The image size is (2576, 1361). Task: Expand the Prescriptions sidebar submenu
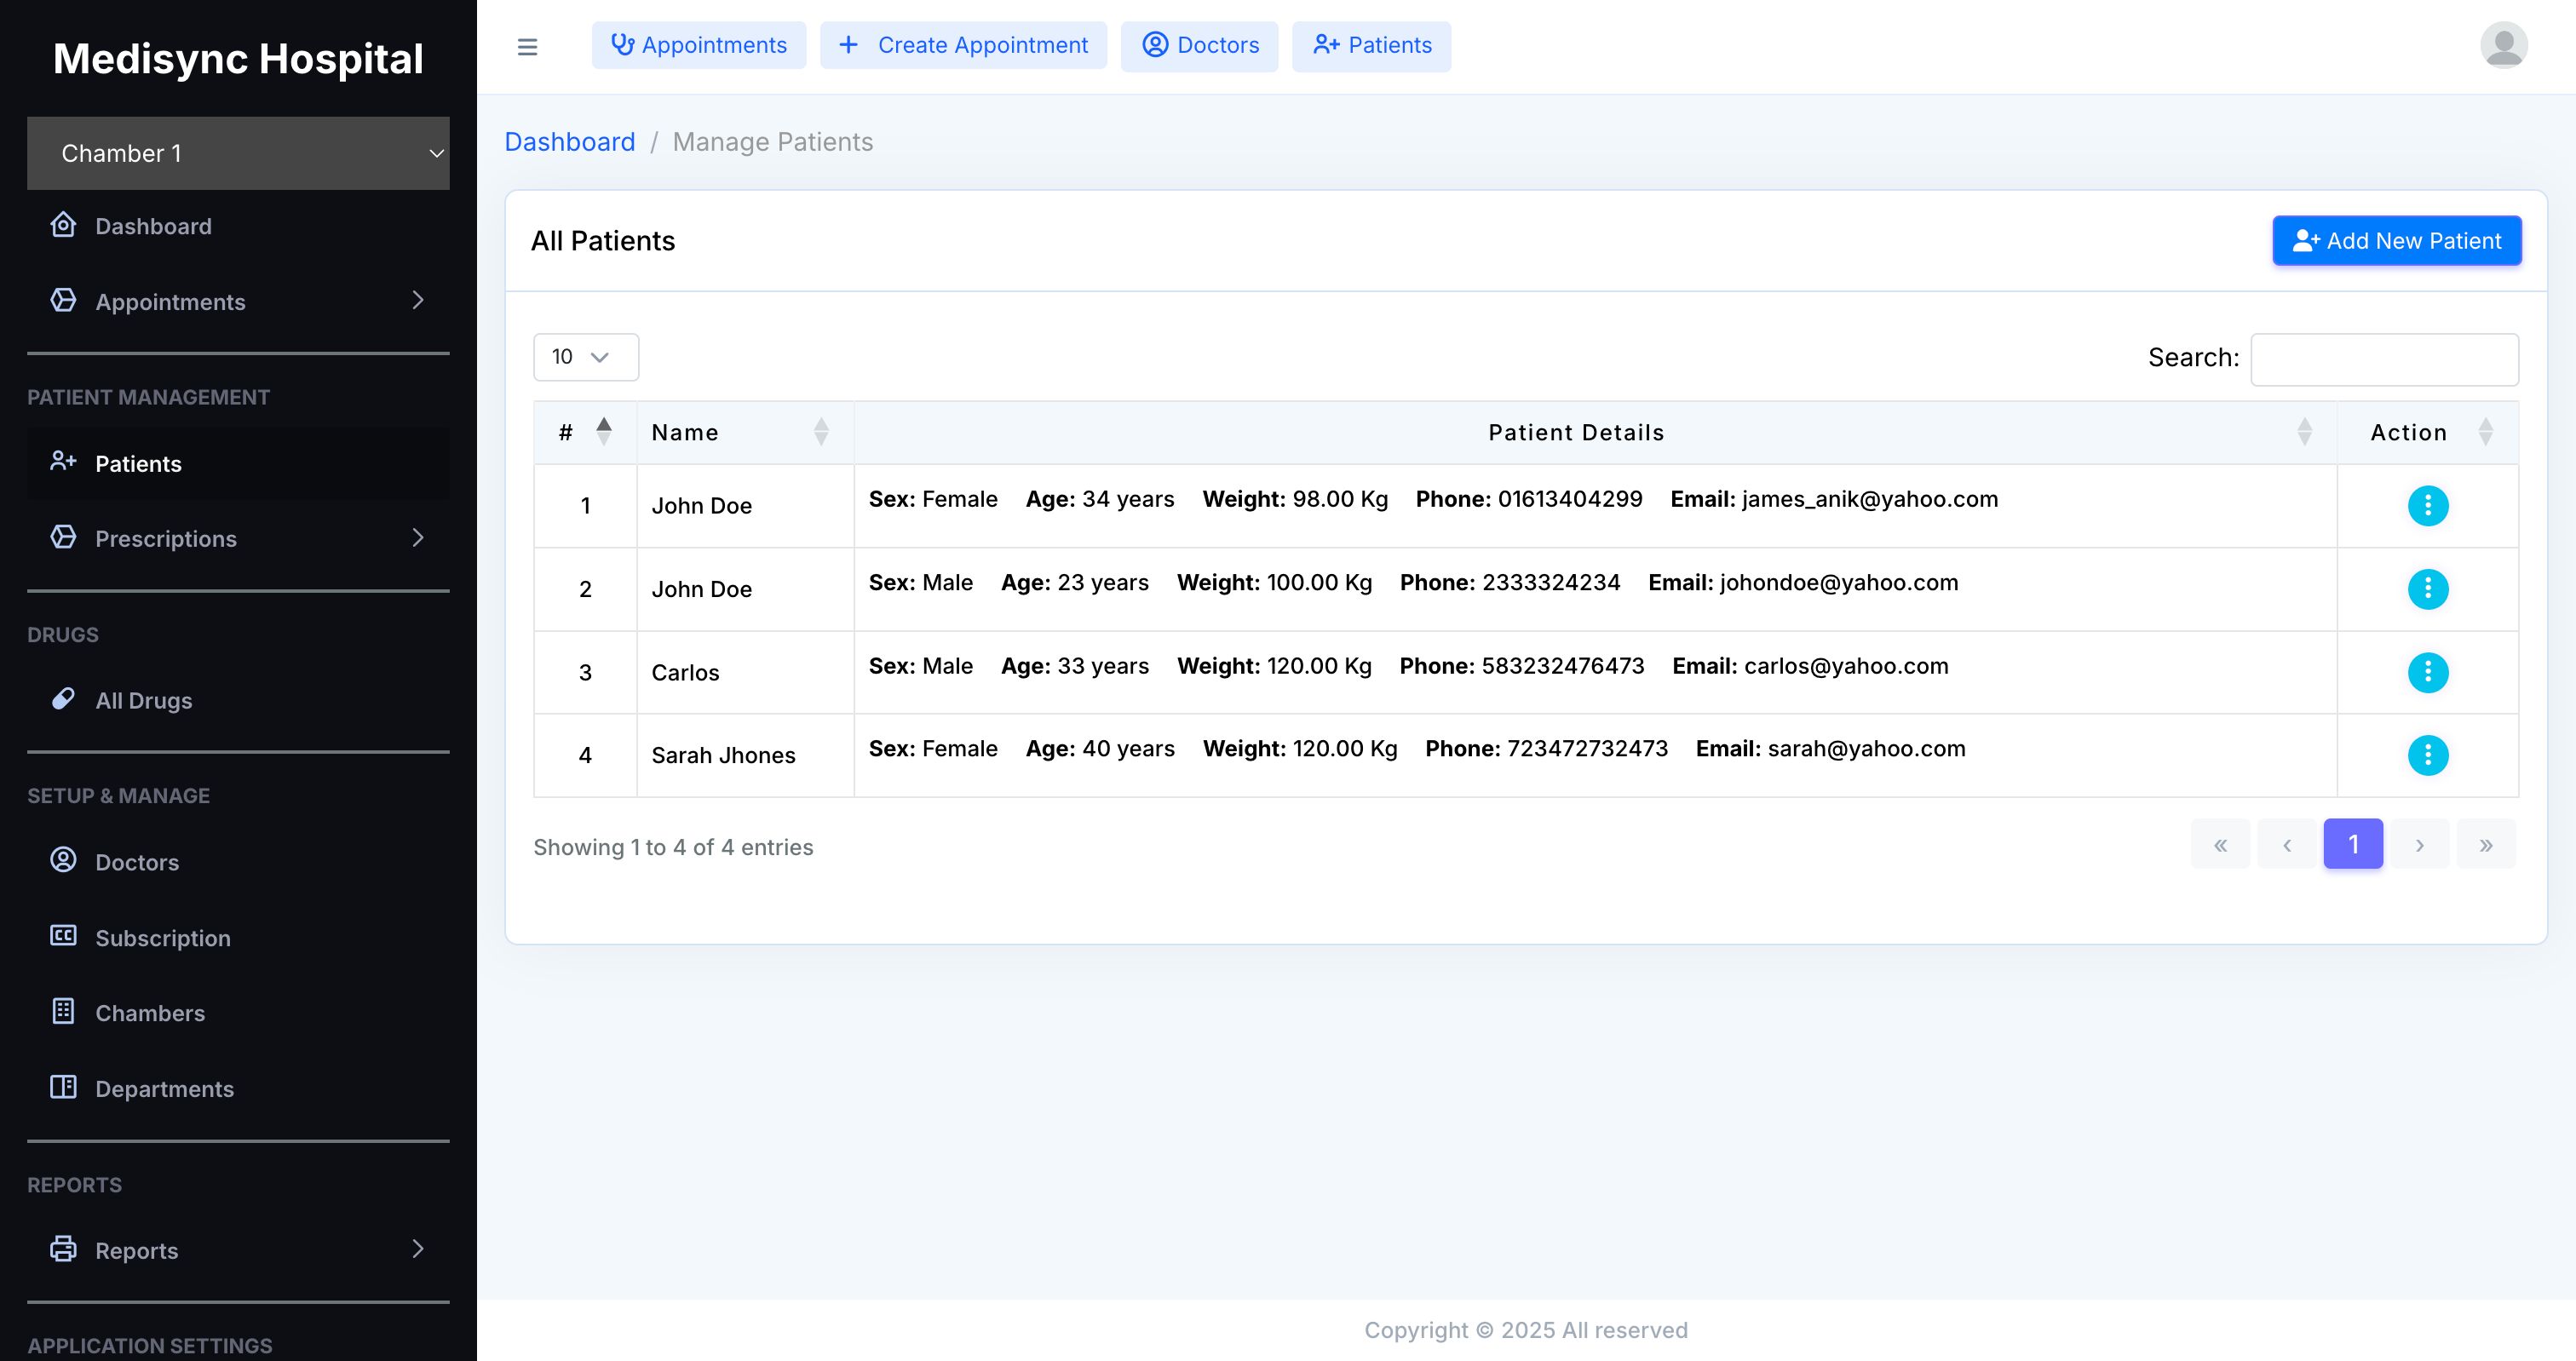pyautogui.click(x=418, y=538)
